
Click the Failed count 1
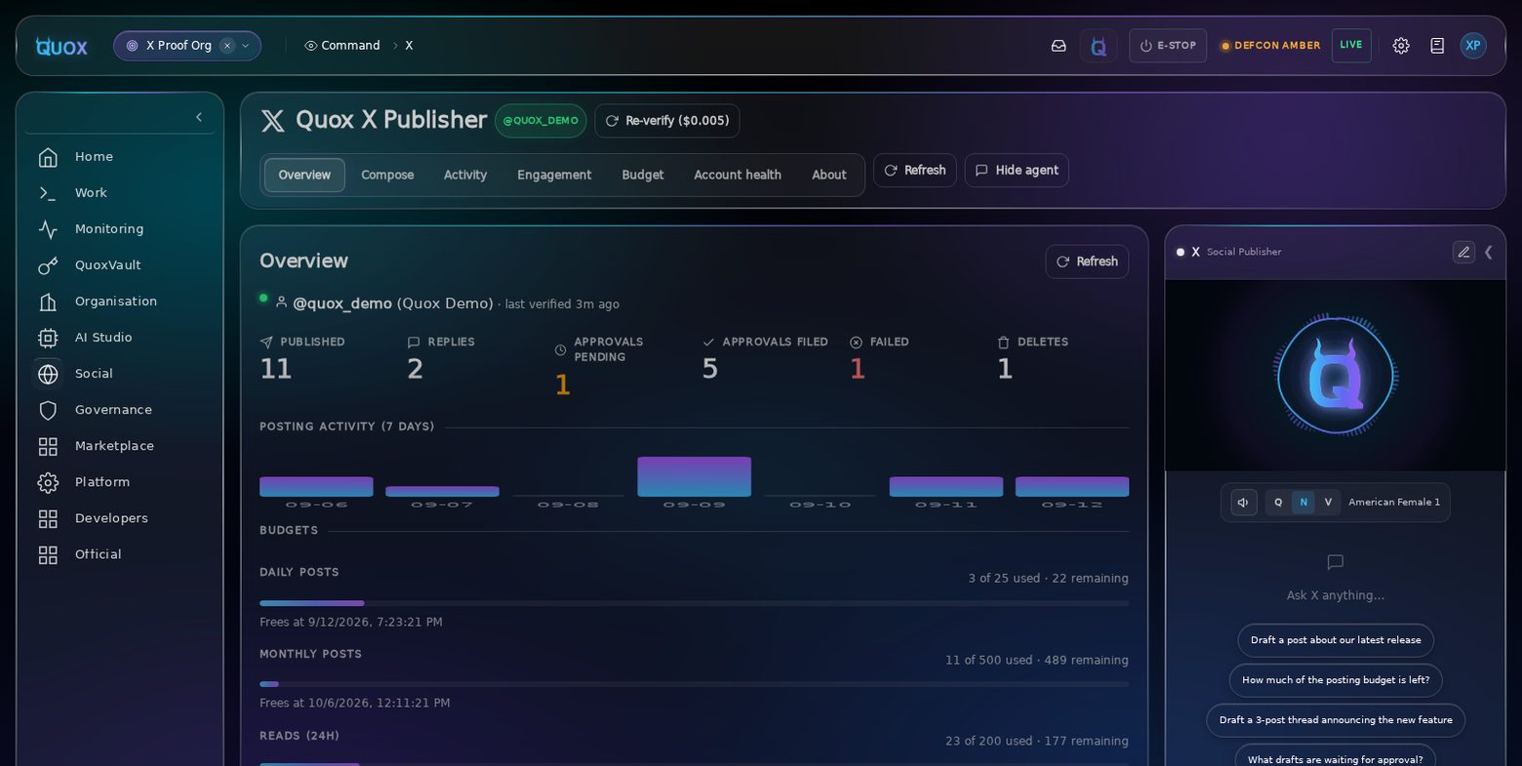coord(858,369)
